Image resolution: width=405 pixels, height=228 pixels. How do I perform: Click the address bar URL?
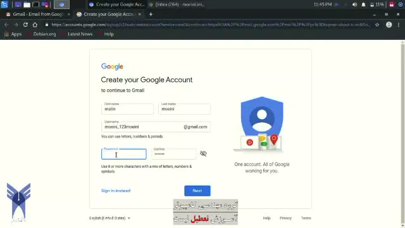click(211, 25)
